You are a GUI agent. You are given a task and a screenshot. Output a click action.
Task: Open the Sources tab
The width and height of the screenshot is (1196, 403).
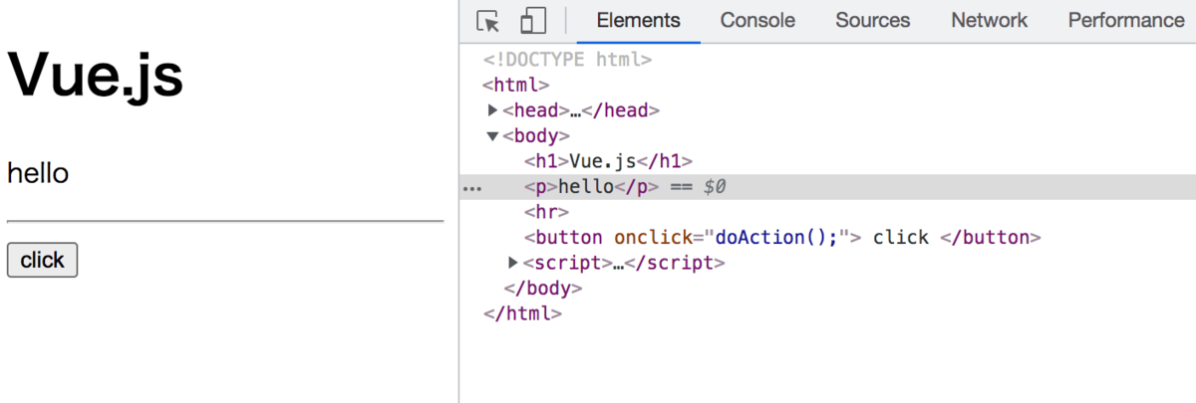click(873, 20)
